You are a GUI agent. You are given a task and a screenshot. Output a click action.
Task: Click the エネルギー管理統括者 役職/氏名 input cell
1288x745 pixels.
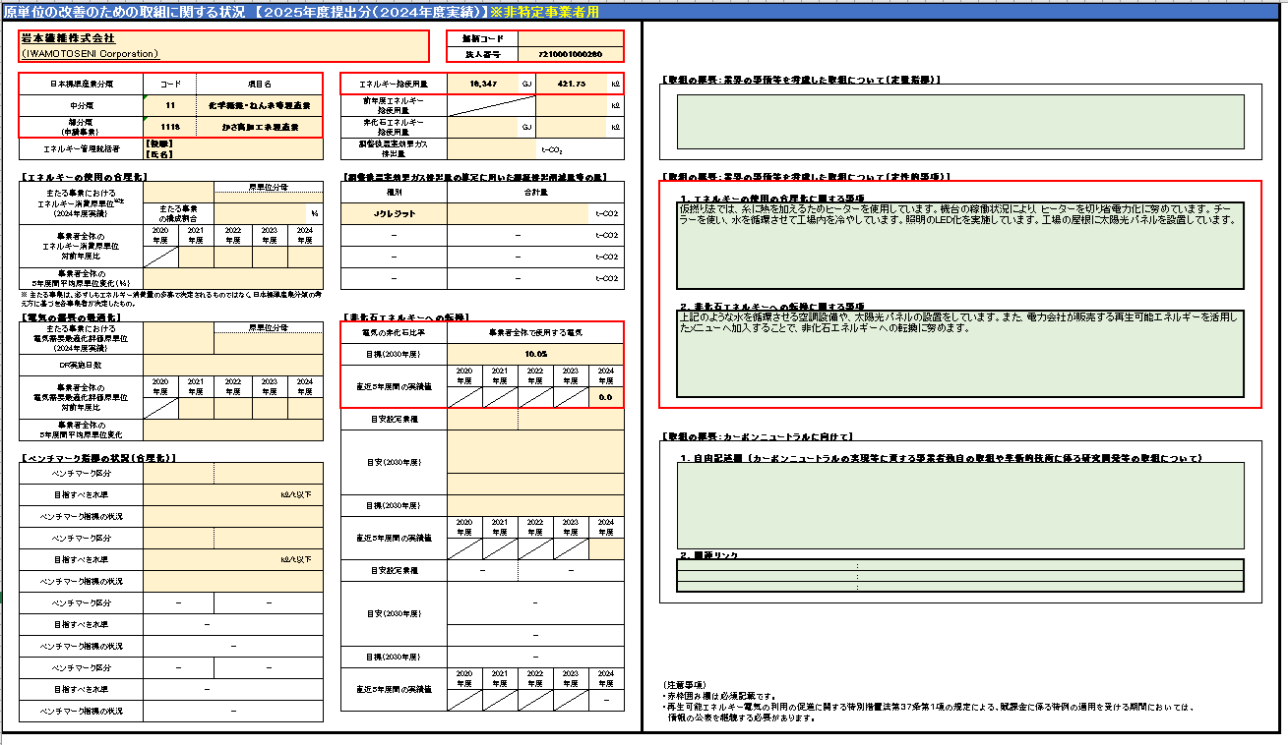click(232, 149)
